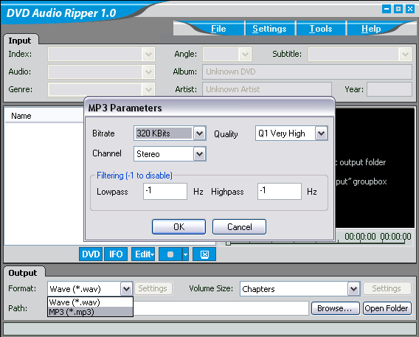Click the Volume Size Settings button

[387, 288]
